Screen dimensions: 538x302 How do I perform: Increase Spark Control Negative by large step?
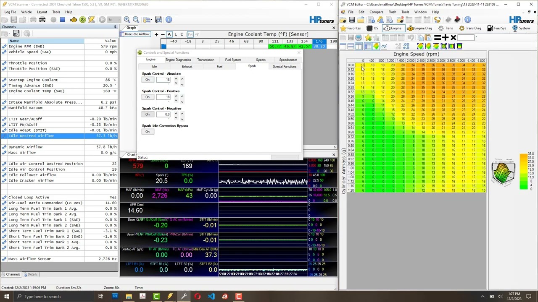182,114
